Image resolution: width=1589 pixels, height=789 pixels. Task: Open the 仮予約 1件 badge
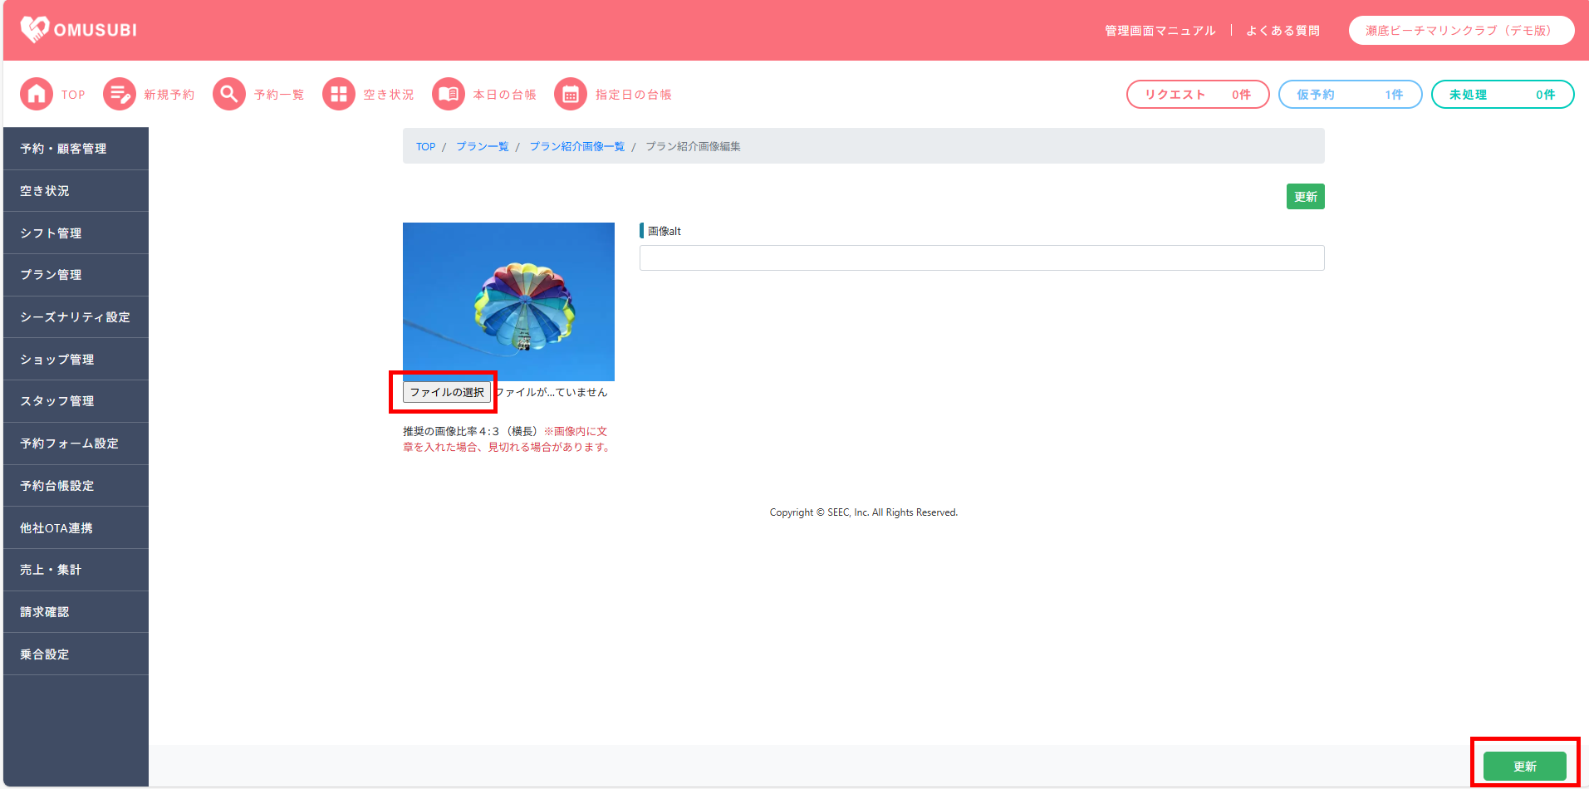(1349, 95)
